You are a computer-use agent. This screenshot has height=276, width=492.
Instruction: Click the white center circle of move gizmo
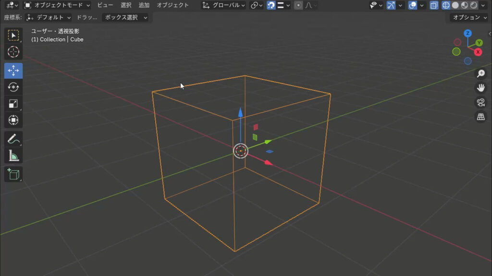(x=241, y=151)
